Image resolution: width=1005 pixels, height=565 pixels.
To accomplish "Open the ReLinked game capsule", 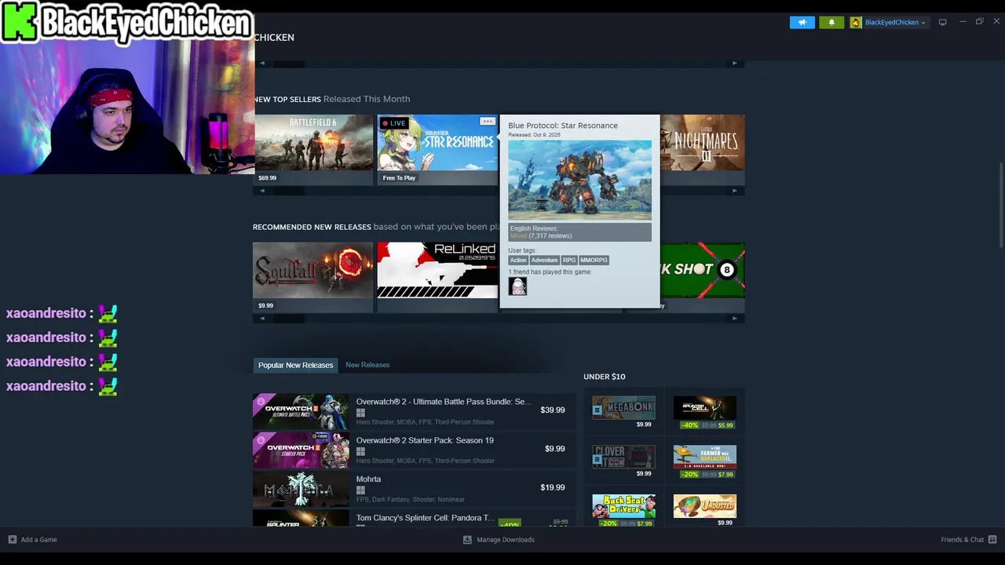I will pos(437,277).
